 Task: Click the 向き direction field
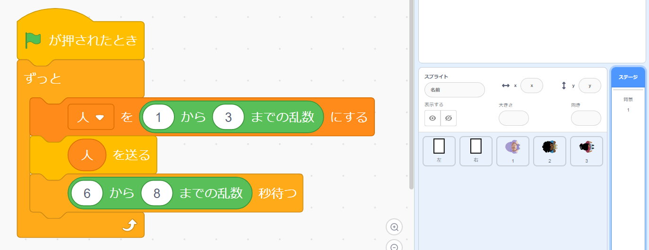[586, 118]
